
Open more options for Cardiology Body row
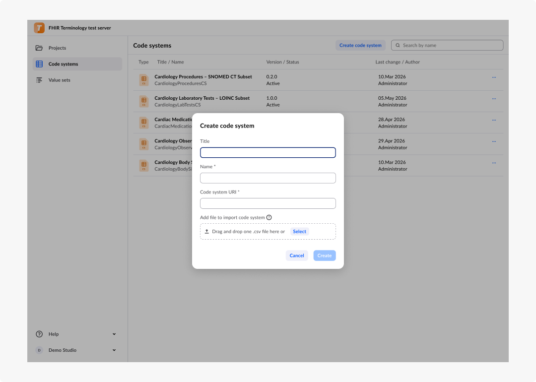494,163
